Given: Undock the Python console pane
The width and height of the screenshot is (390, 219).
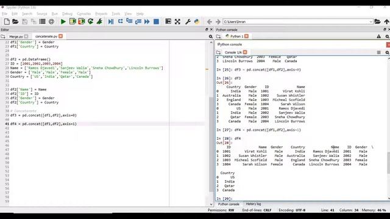Looking at the screenshot, I should [x=385, y=30].
